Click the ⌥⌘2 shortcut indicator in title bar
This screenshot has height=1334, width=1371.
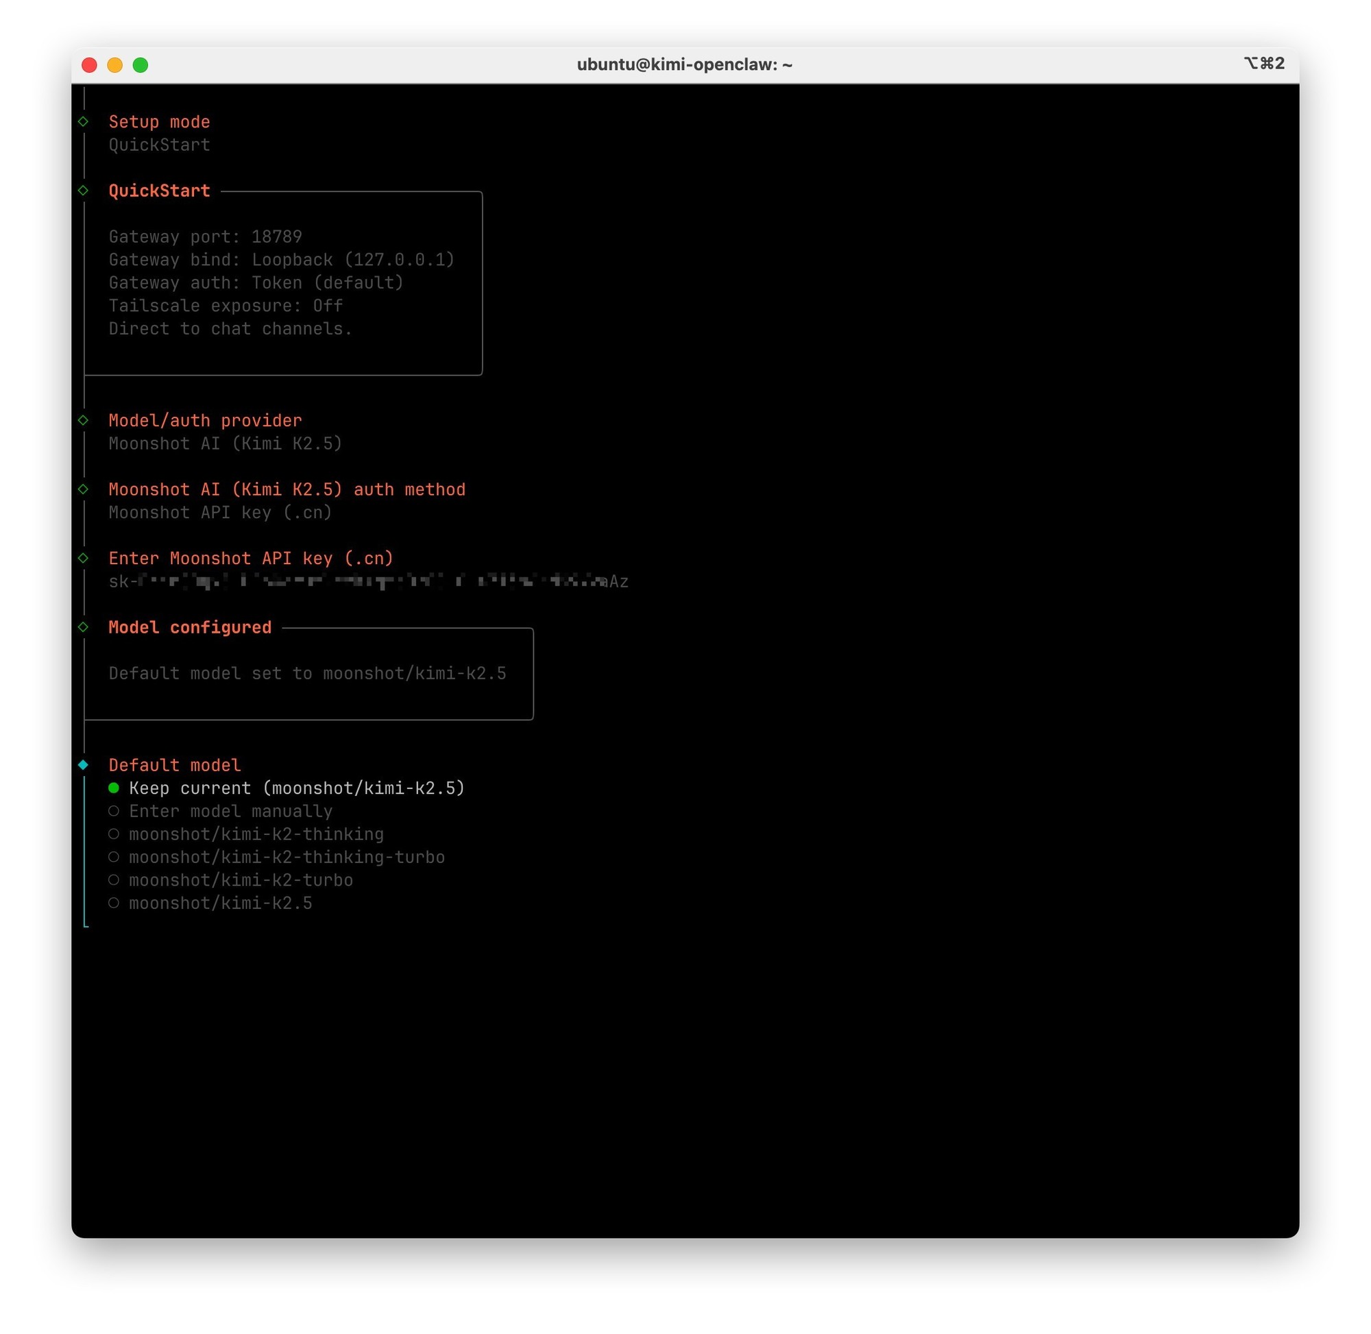click(1263, 64)
